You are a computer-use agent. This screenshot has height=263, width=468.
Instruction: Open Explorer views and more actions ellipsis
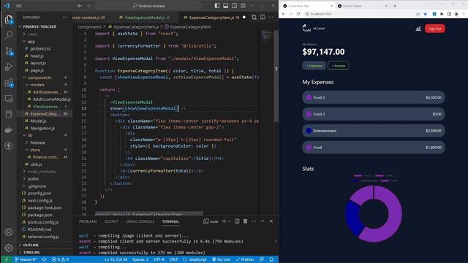point(65,18)
